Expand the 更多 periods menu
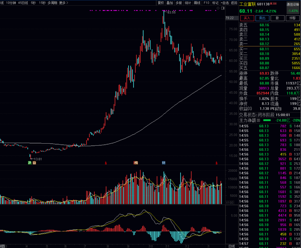Viewport: 301px width, 248px height. (x=64, y=3)
